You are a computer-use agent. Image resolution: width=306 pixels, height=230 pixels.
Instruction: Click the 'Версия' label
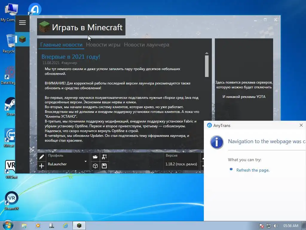click(172, 155)
